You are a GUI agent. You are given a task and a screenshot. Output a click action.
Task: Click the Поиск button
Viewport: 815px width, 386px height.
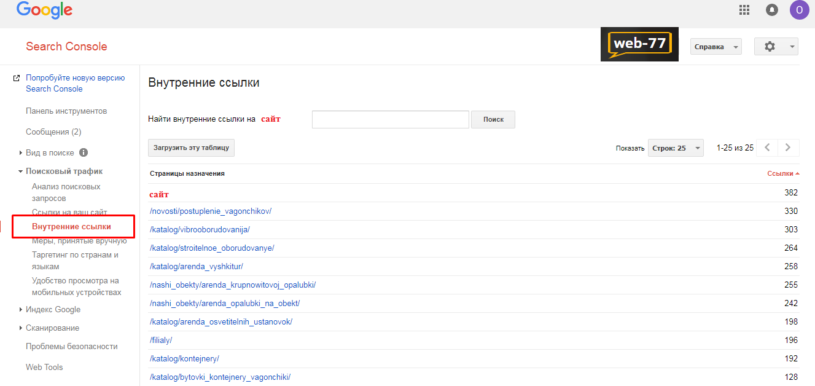pos(493,119)
